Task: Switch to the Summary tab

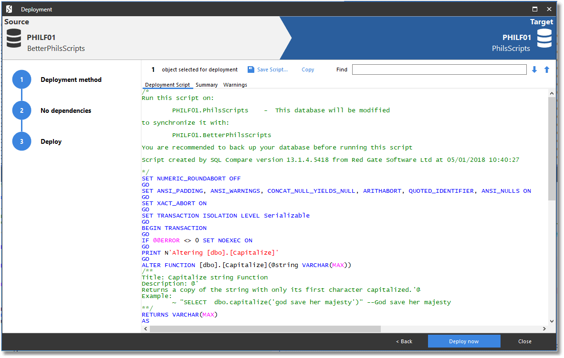Action: click(x=207, y=85)
